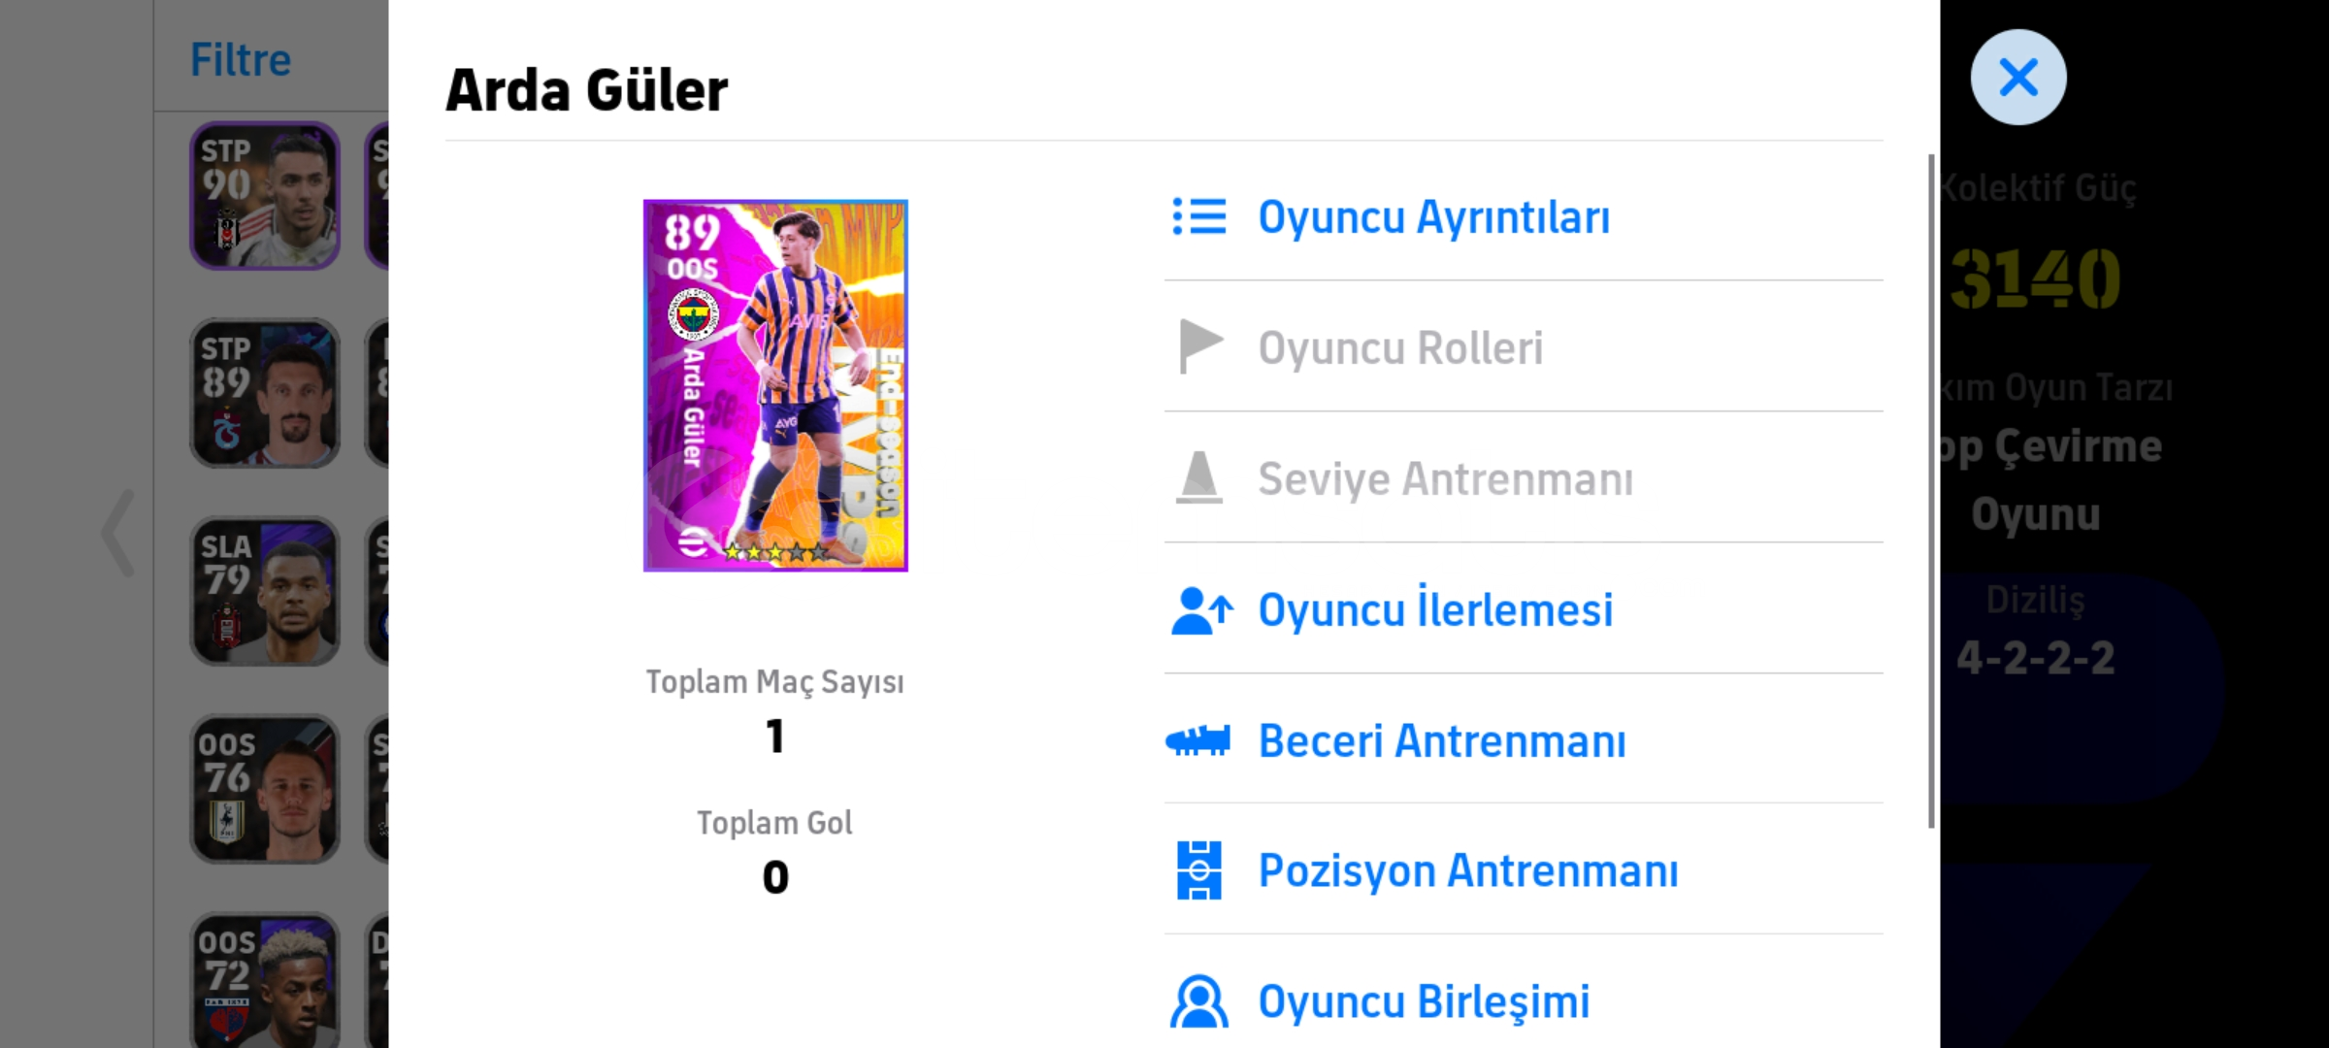The image size is (2329, 1048).
Task: Click the Arda Güler MVP card image
Action: [x=775, y=385]
